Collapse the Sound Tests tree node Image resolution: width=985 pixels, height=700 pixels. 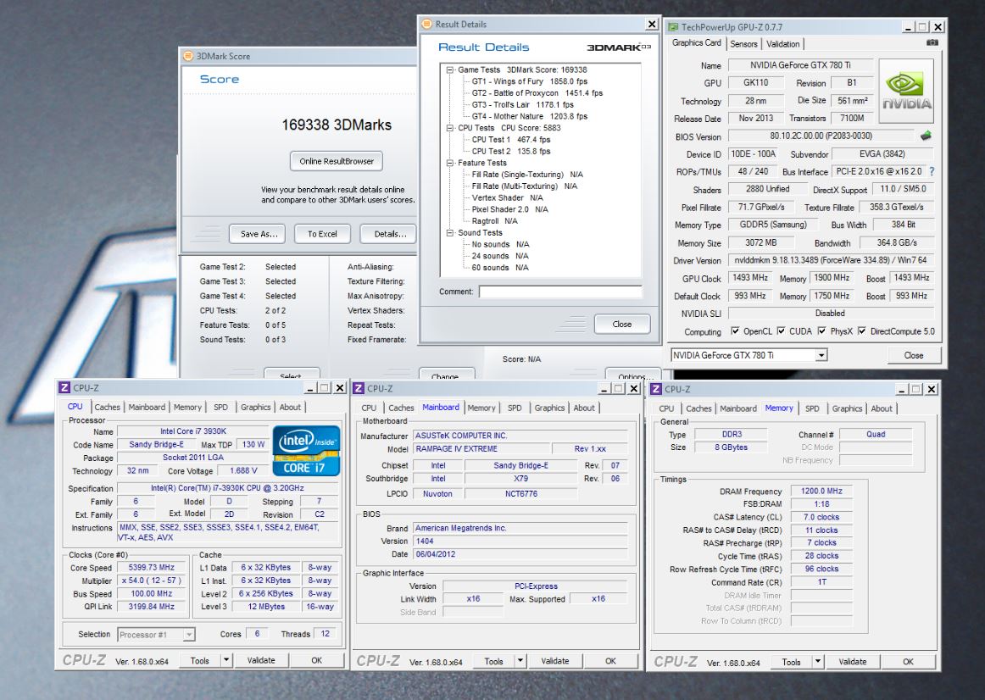(450, 233)
